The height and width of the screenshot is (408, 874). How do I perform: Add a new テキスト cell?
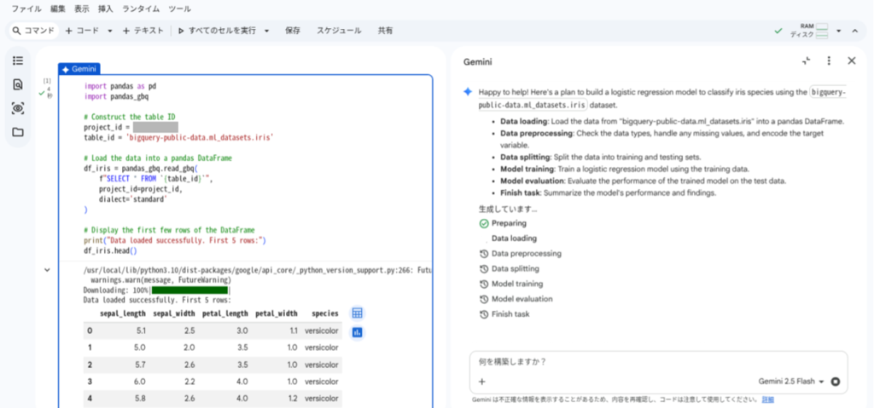click(x=143, y=32)
